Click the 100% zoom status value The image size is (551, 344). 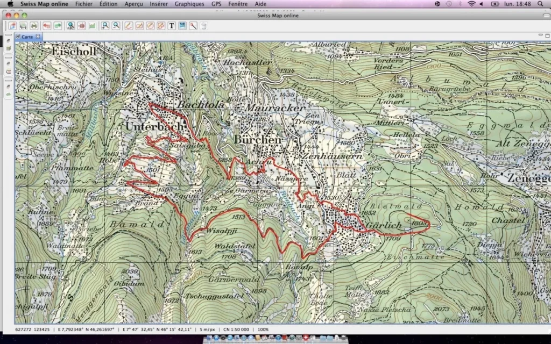263,329
